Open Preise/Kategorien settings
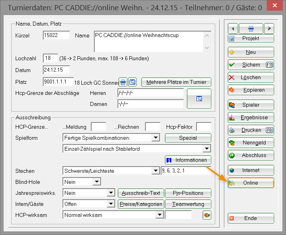Viewport: 286px width, 235px height. (x=141, y=204)
